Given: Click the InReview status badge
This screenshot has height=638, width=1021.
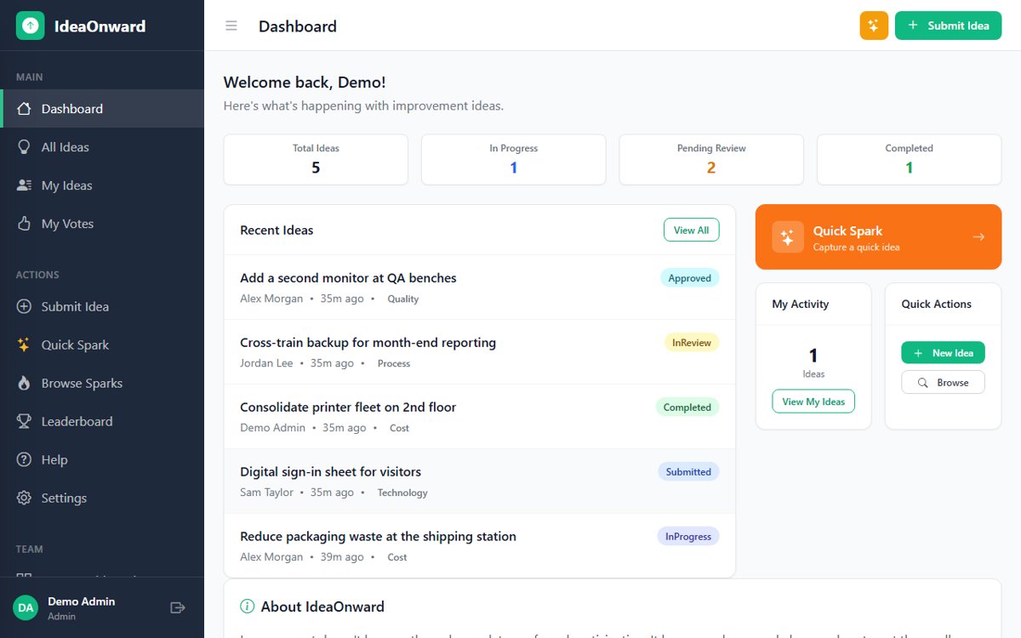Looking at the screenshot, I should coord(692,343).
